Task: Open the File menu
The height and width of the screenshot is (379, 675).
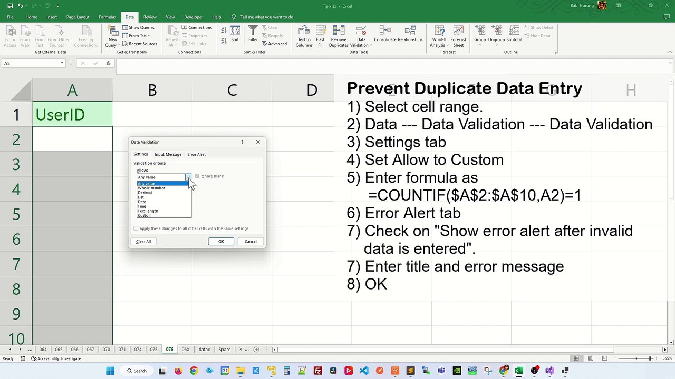Action: tap(10, 17)
